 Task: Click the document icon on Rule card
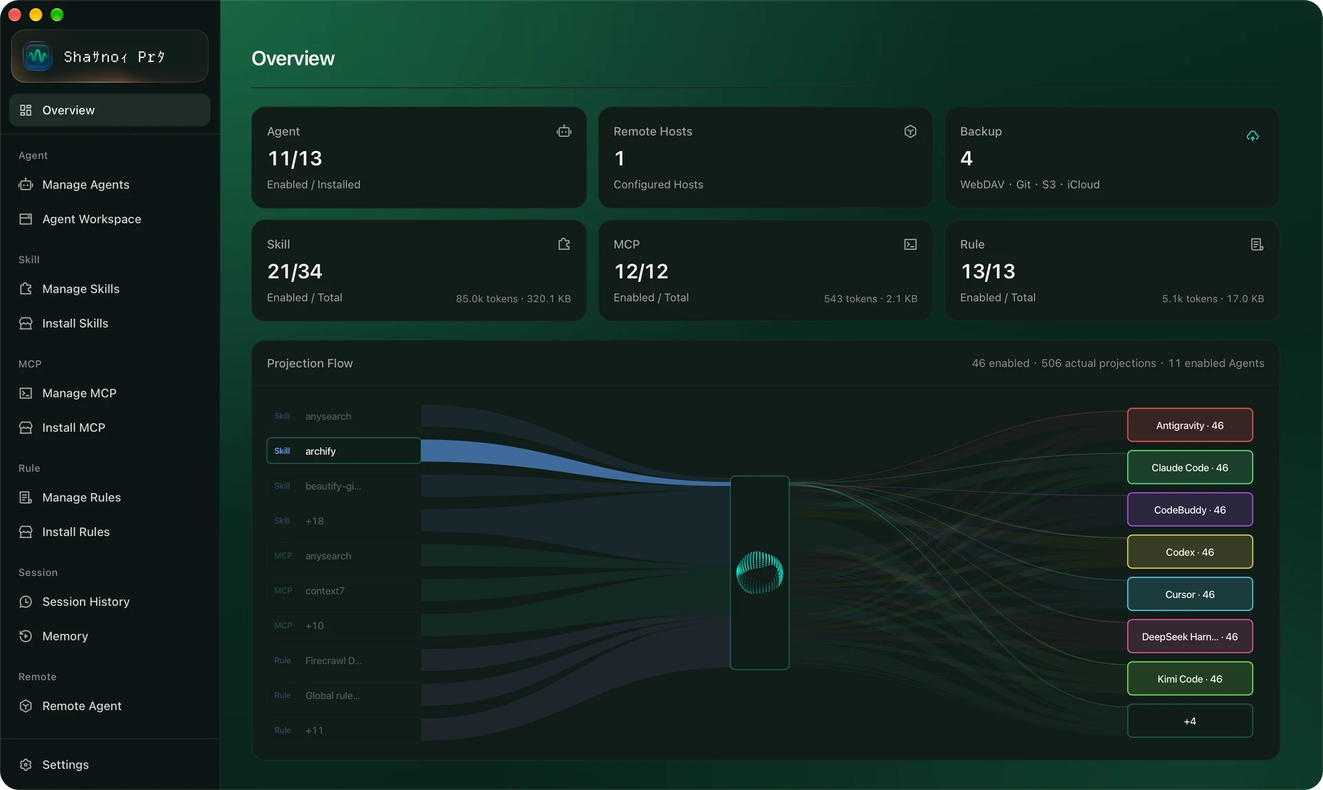coord(1257,244)
